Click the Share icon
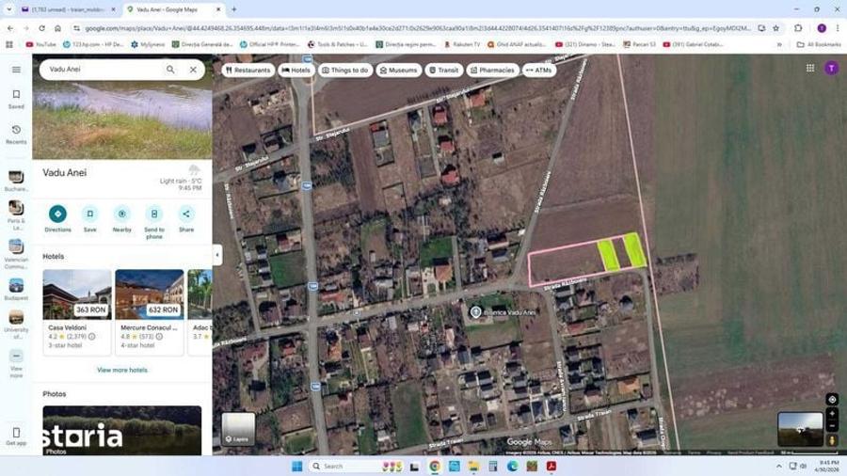Image resolution: width=847 pixels, height=476 pixels. 186,214
